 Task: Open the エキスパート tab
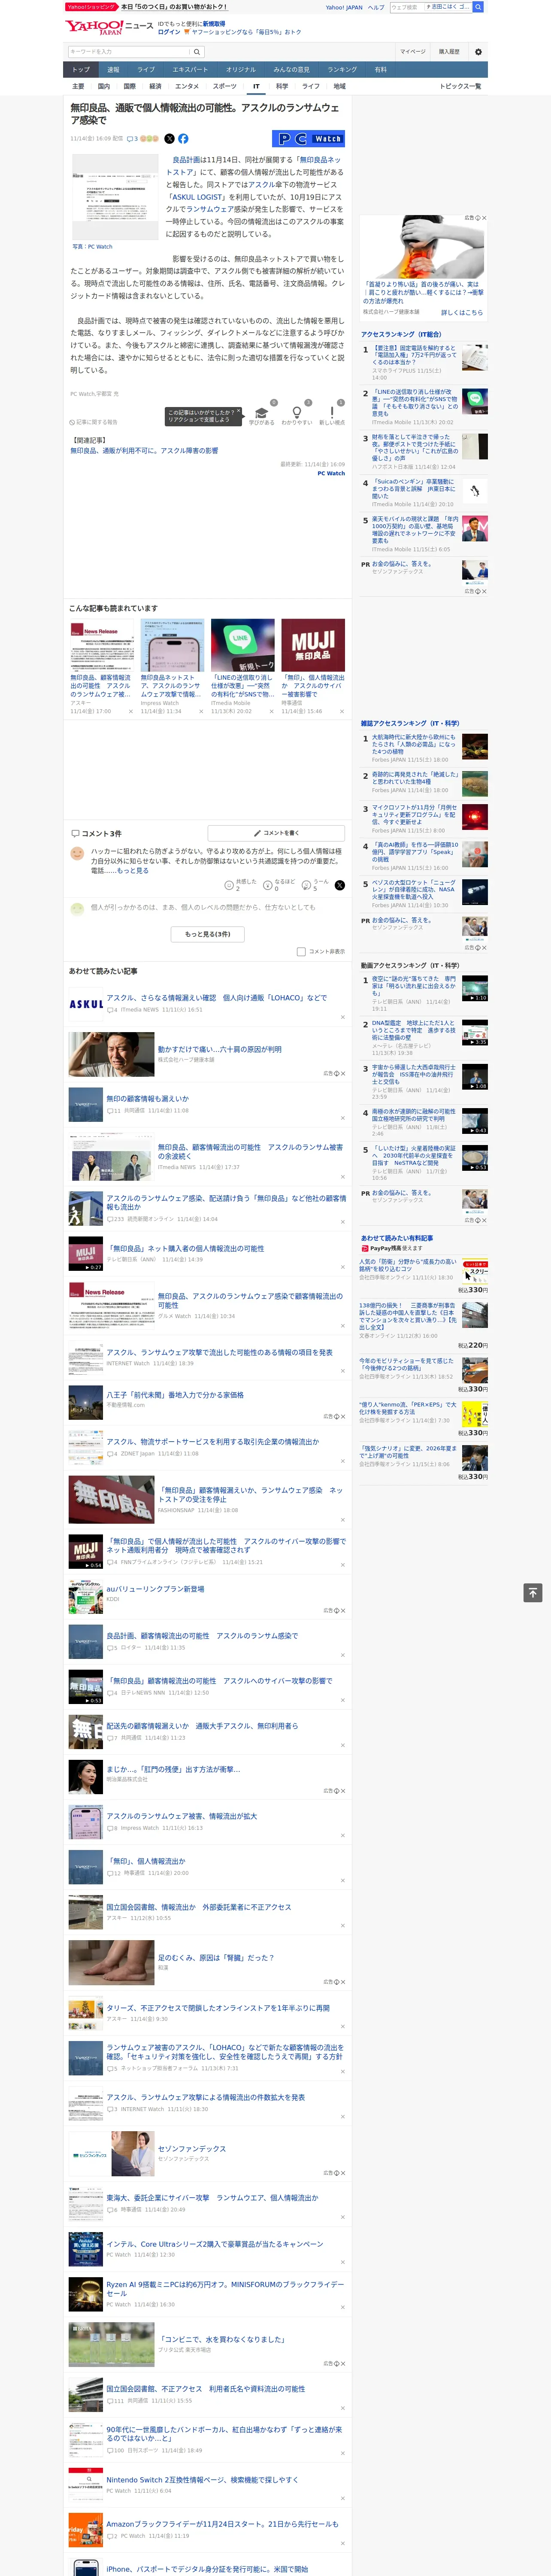point(190,70)
